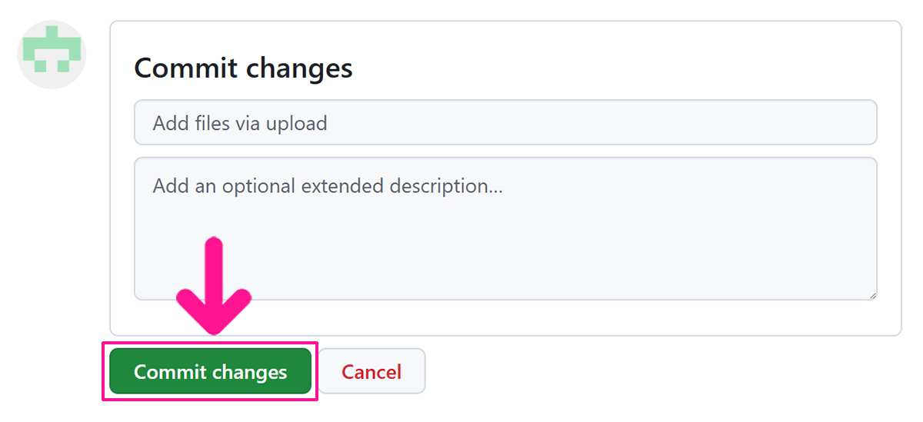Click the commit form title label
The height and width of the screenshot is (422, 923).
(243, 68)
